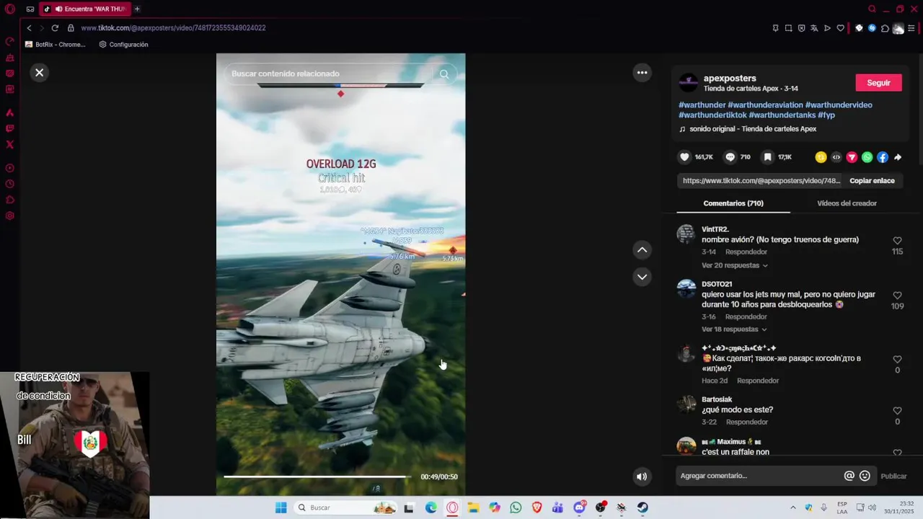Show hidden system tray icons
The image size is (923, 519).
(x=793, y=507)
